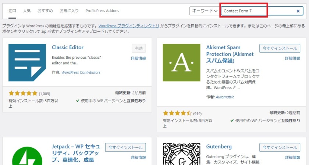Image resolution: width=309 pixels, height=165 pixels.
Task: Click the Akismet (919) review count
Action: 198,114
